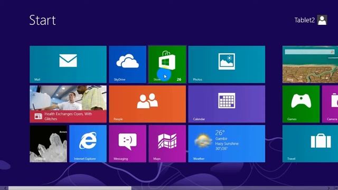Open the Mail tile
Image resolution: width=338 pixels, height=190 pixels.
[68, 64]
